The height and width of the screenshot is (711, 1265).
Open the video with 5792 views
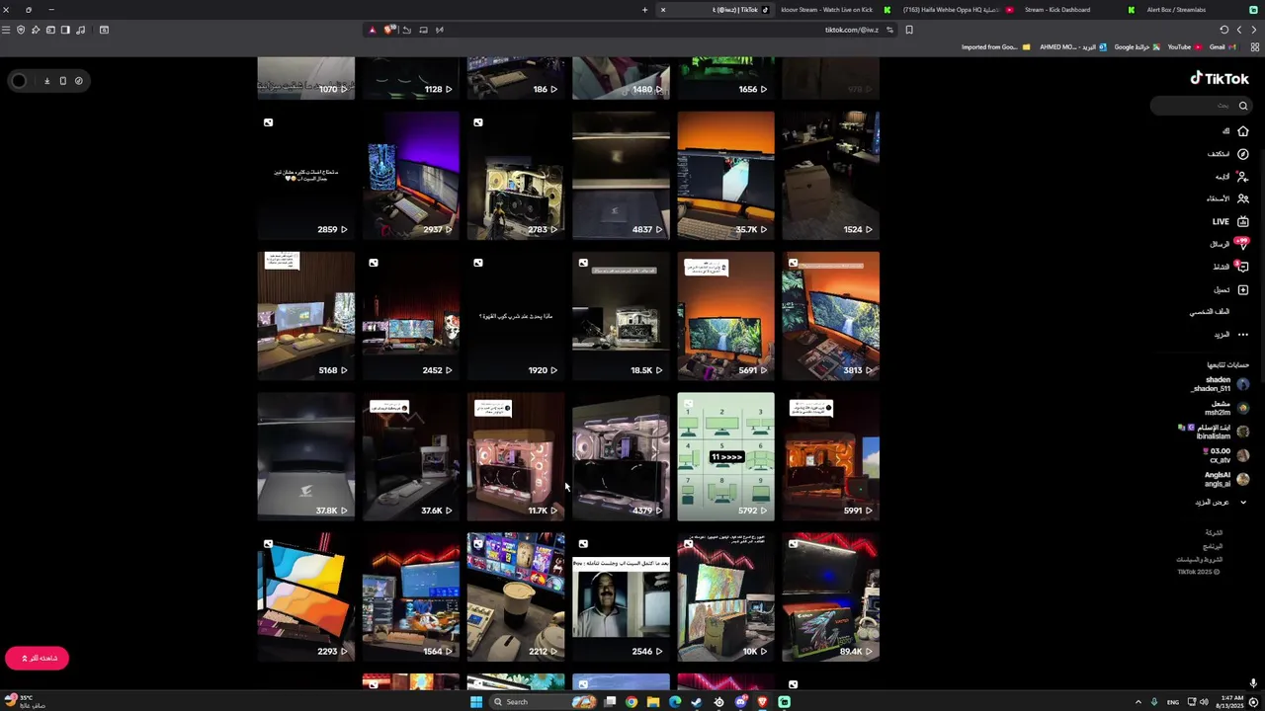725,456
